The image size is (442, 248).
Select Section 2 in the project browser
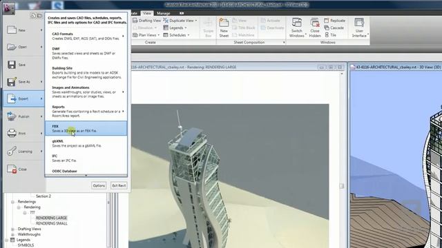pos(44,196)
